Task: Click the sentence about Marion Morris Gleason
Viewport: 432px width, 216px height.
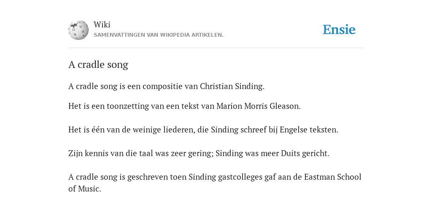Action: [185, 106]
